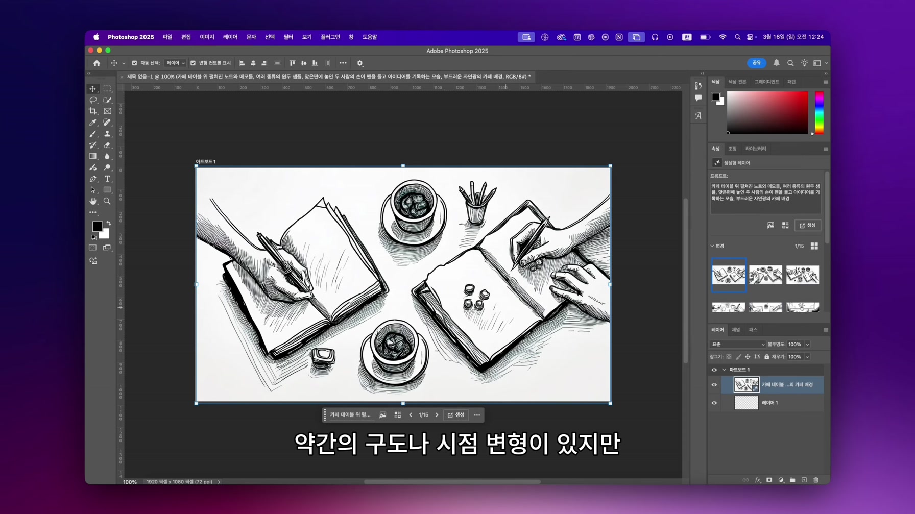
Task: Click 생성 button in contextual task bar
Action: 456,415
